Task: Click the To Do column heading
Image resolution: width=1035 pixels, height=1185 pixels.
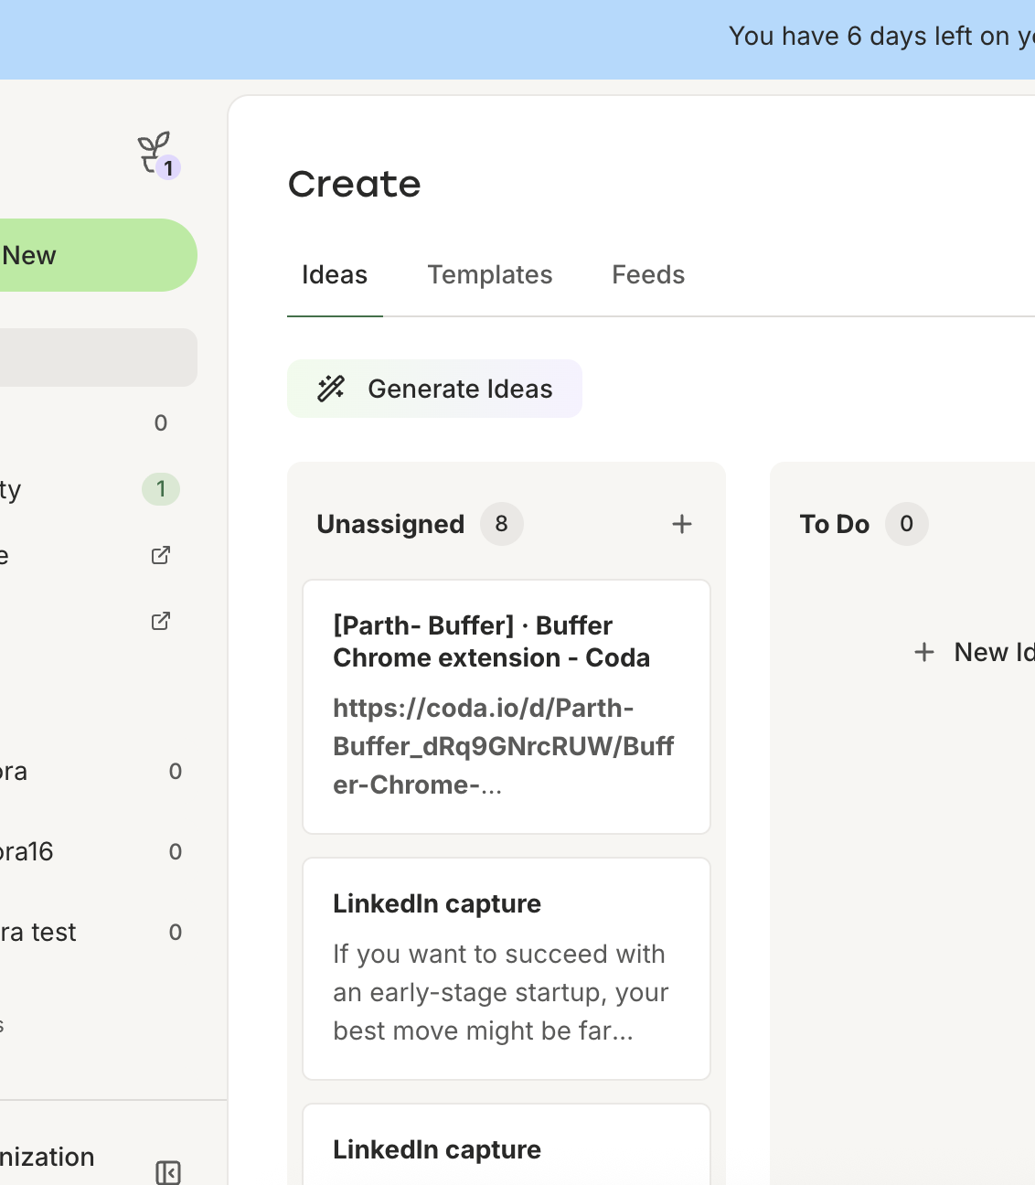Action: [x=835, y=524]
